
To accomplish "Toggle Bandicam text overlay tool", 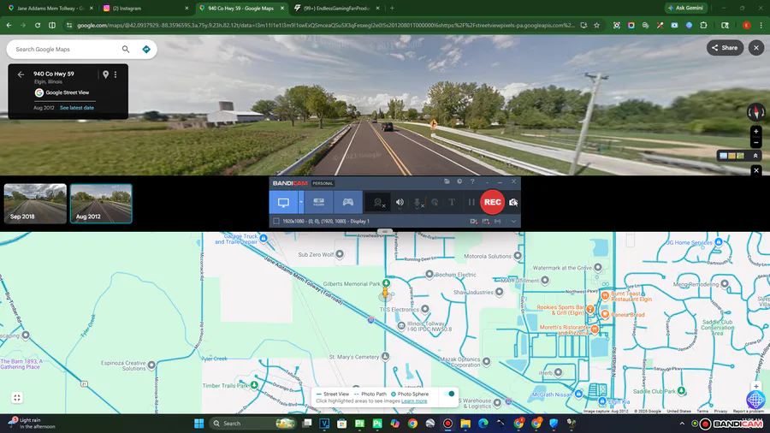I will pyautogui.click(x=452, y=202).
